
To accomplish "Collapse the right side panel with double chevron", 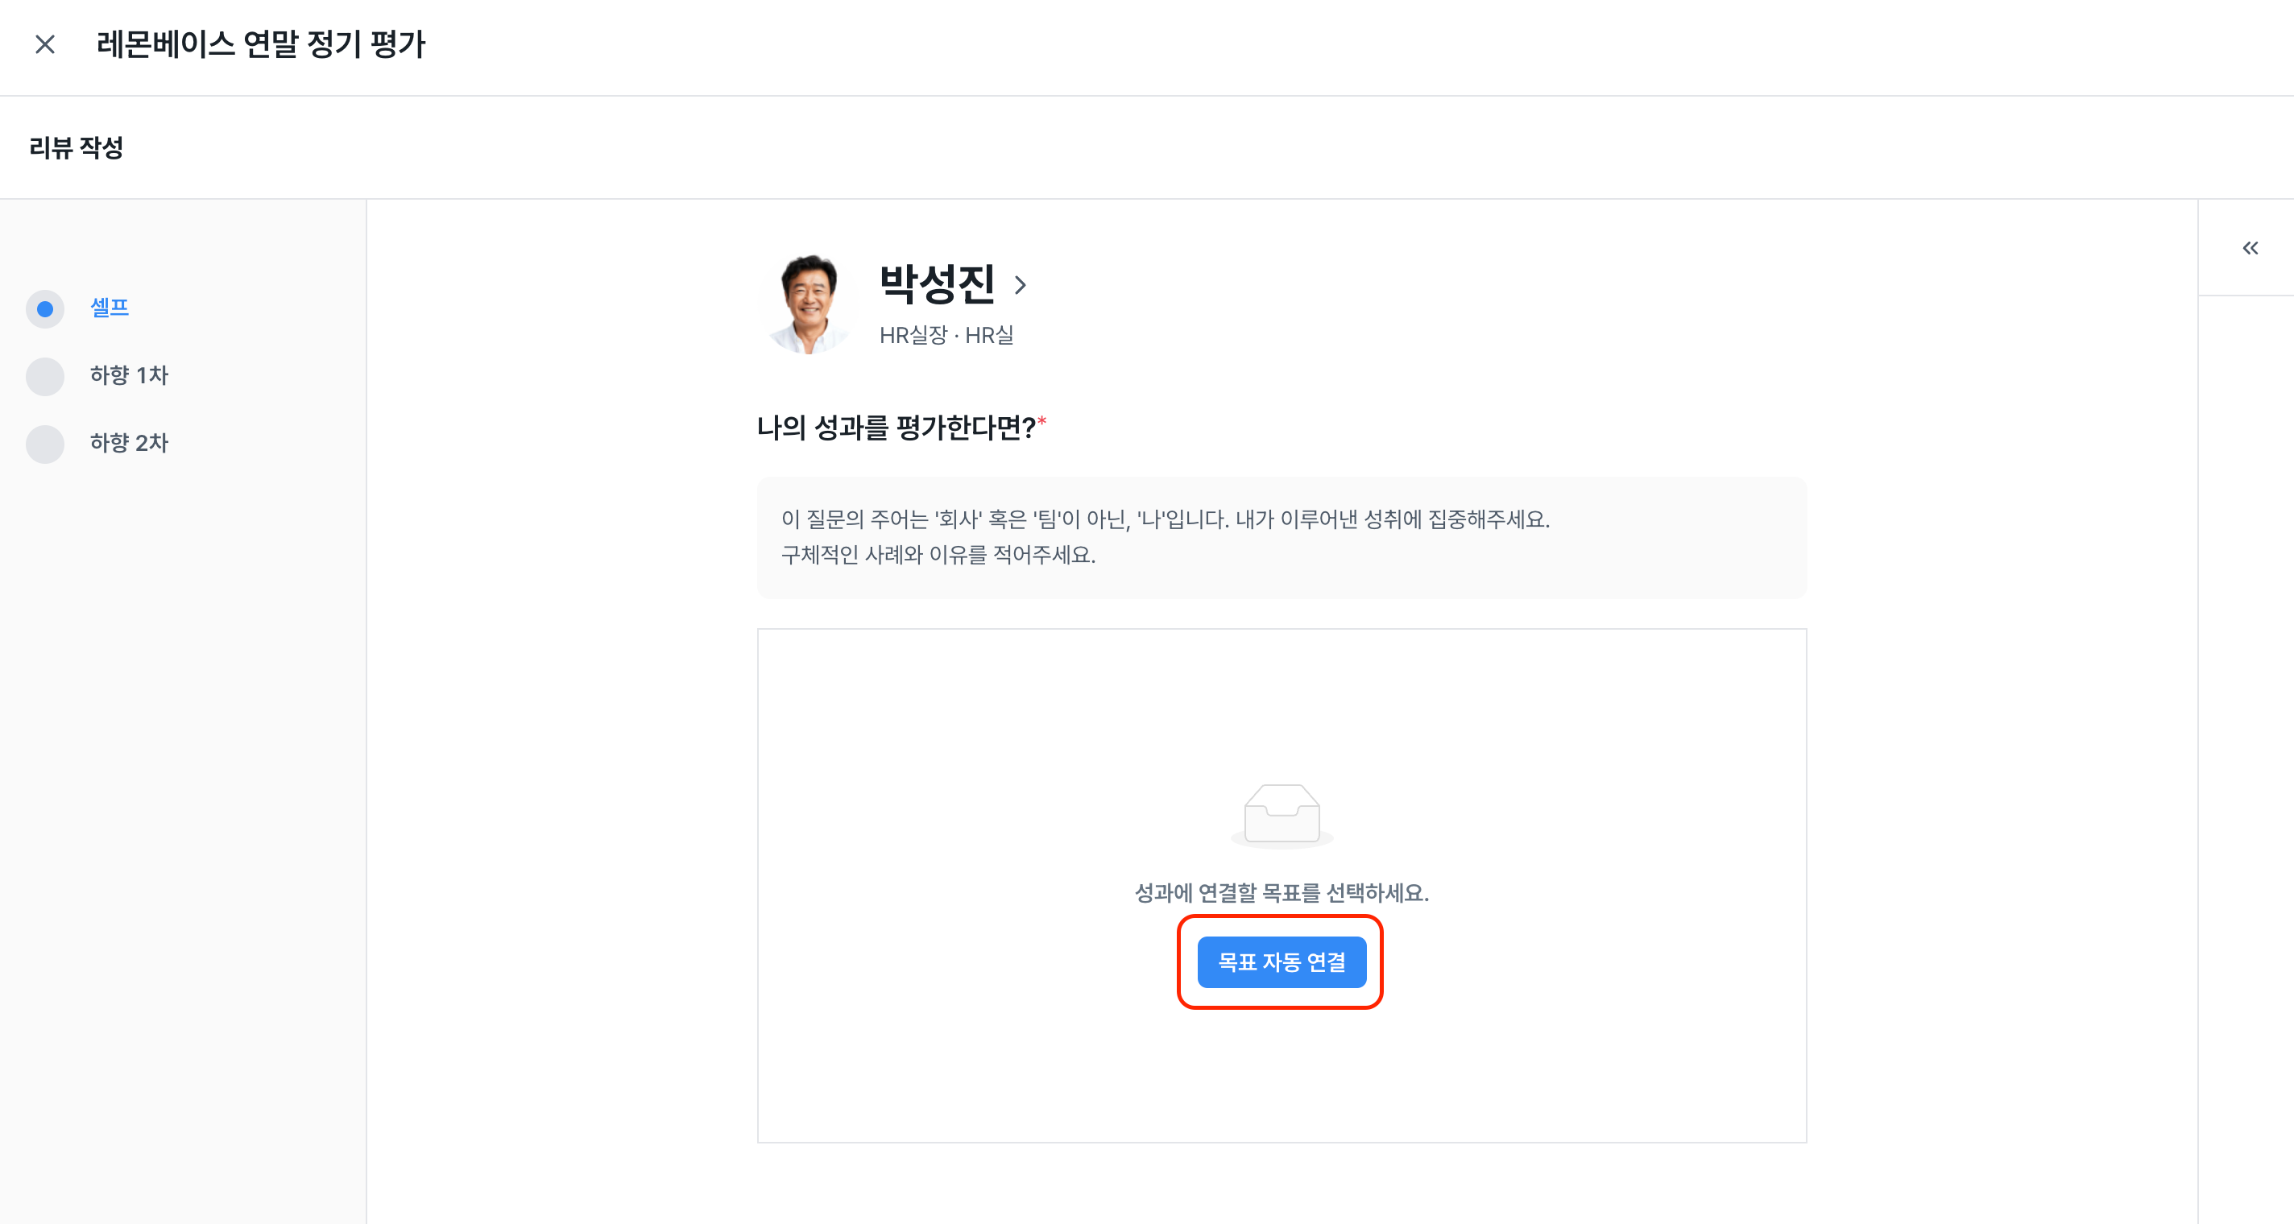I will click(x=2250, y=248).
